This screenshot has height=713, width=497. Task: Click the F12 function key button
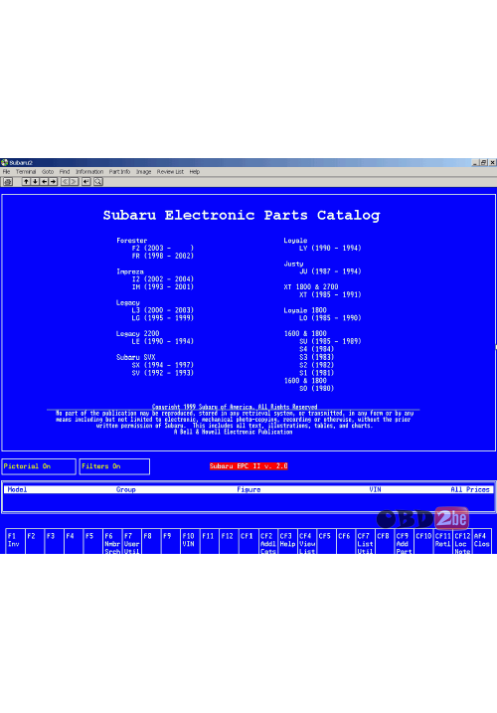pyautogui.click(x=229, y=542)
